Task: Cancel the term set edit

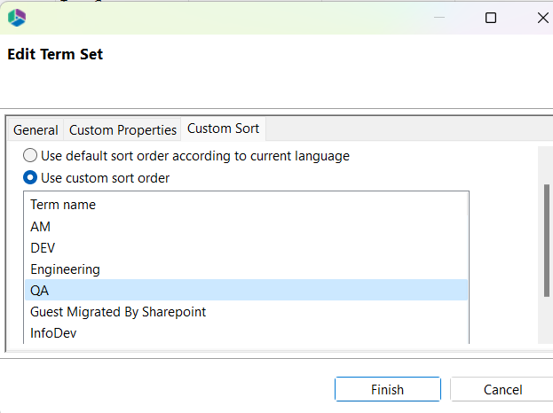Action: (x=502, y=390)
